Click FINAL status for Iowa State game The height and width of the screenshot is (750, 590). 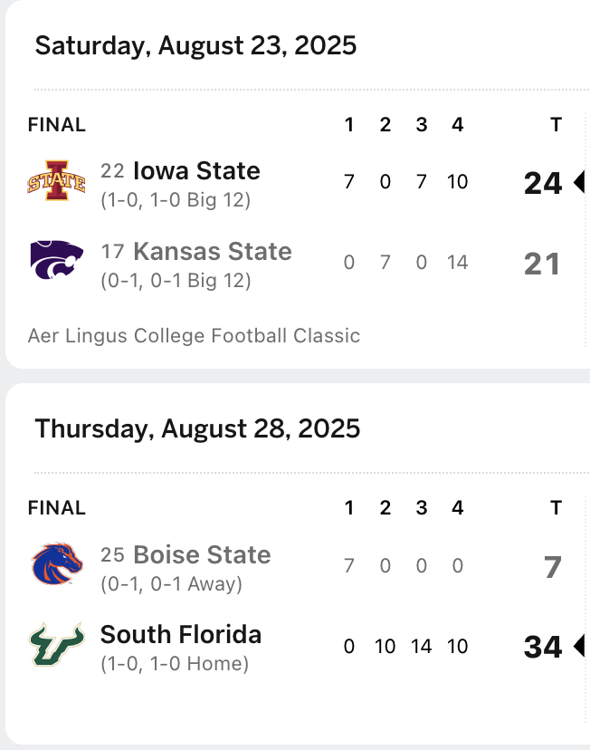click(57, 125)
